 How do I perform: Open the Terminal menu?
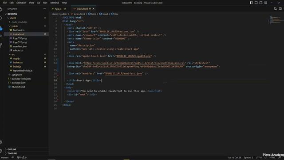(x=54, y=3)
